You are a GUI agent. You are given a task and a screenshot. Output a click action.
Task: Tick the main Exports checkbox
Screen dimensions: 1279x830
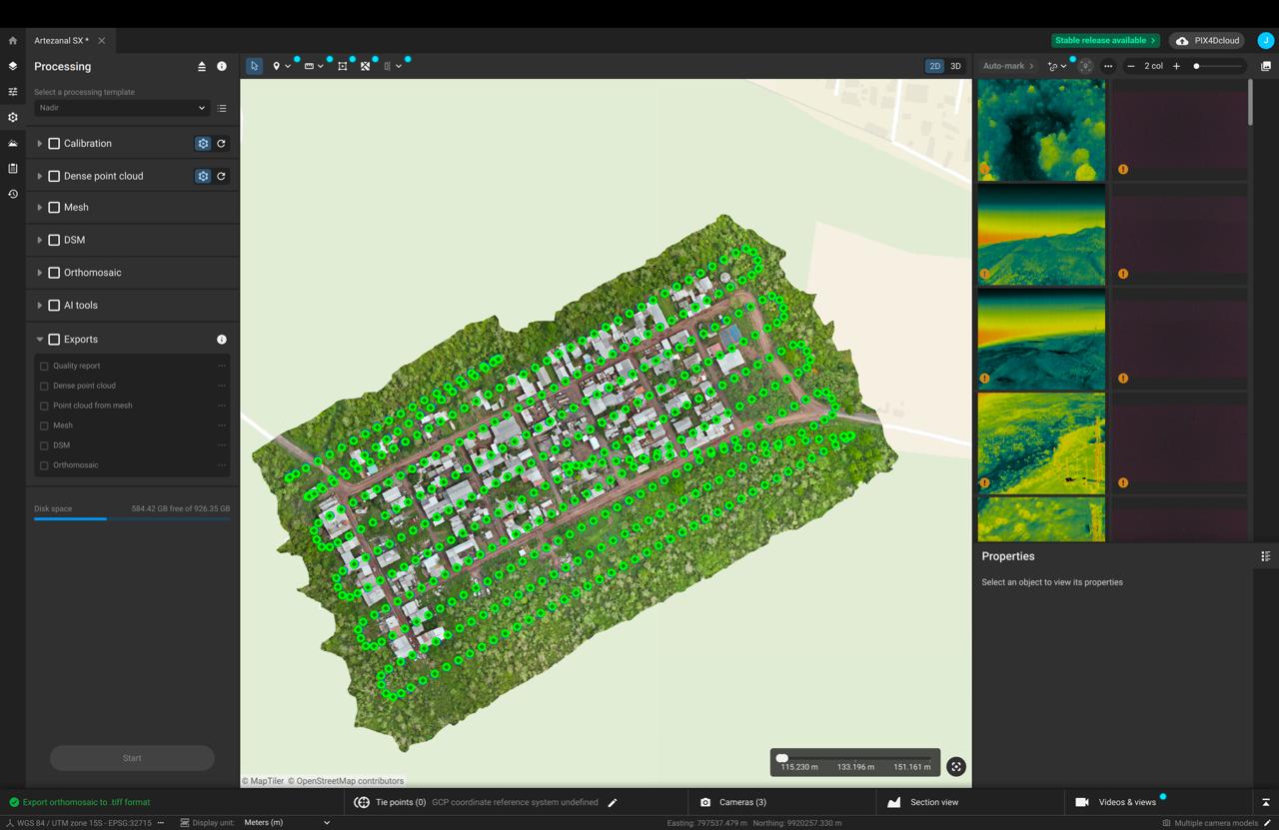55,340
